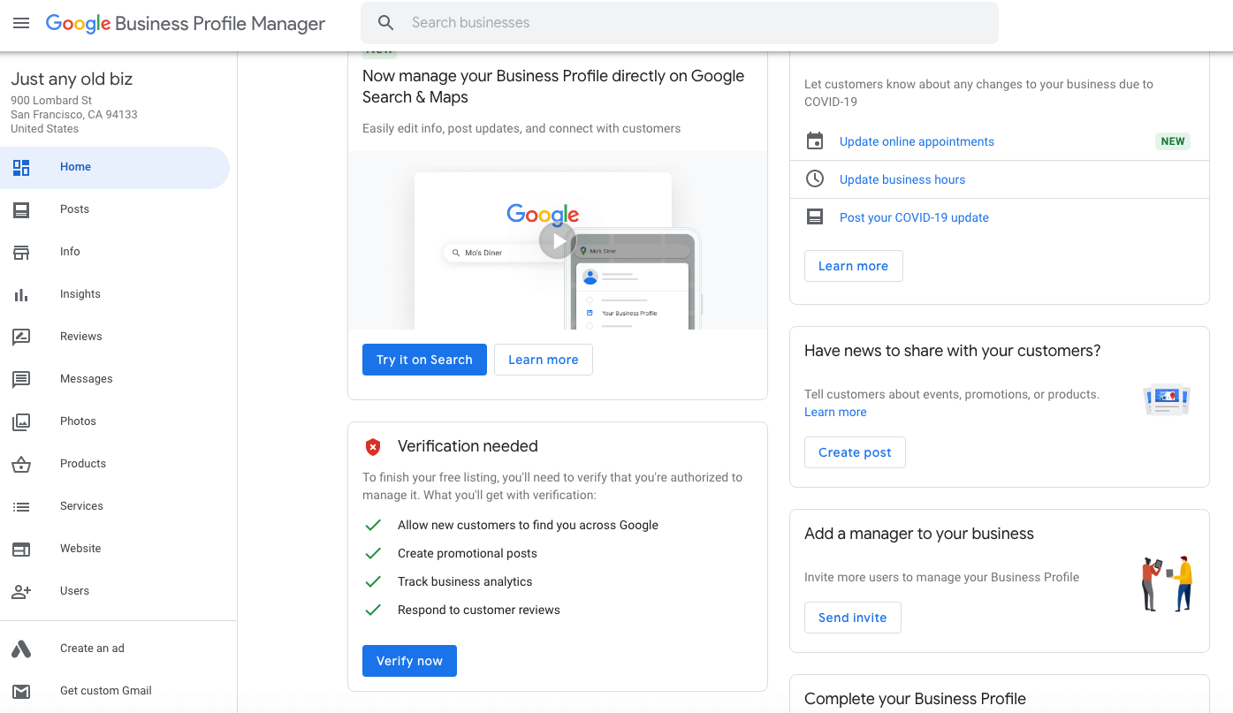Click the Complete your Business Profile heading
The height and width of the screenshot is (713, 1233).
[915, 699]
